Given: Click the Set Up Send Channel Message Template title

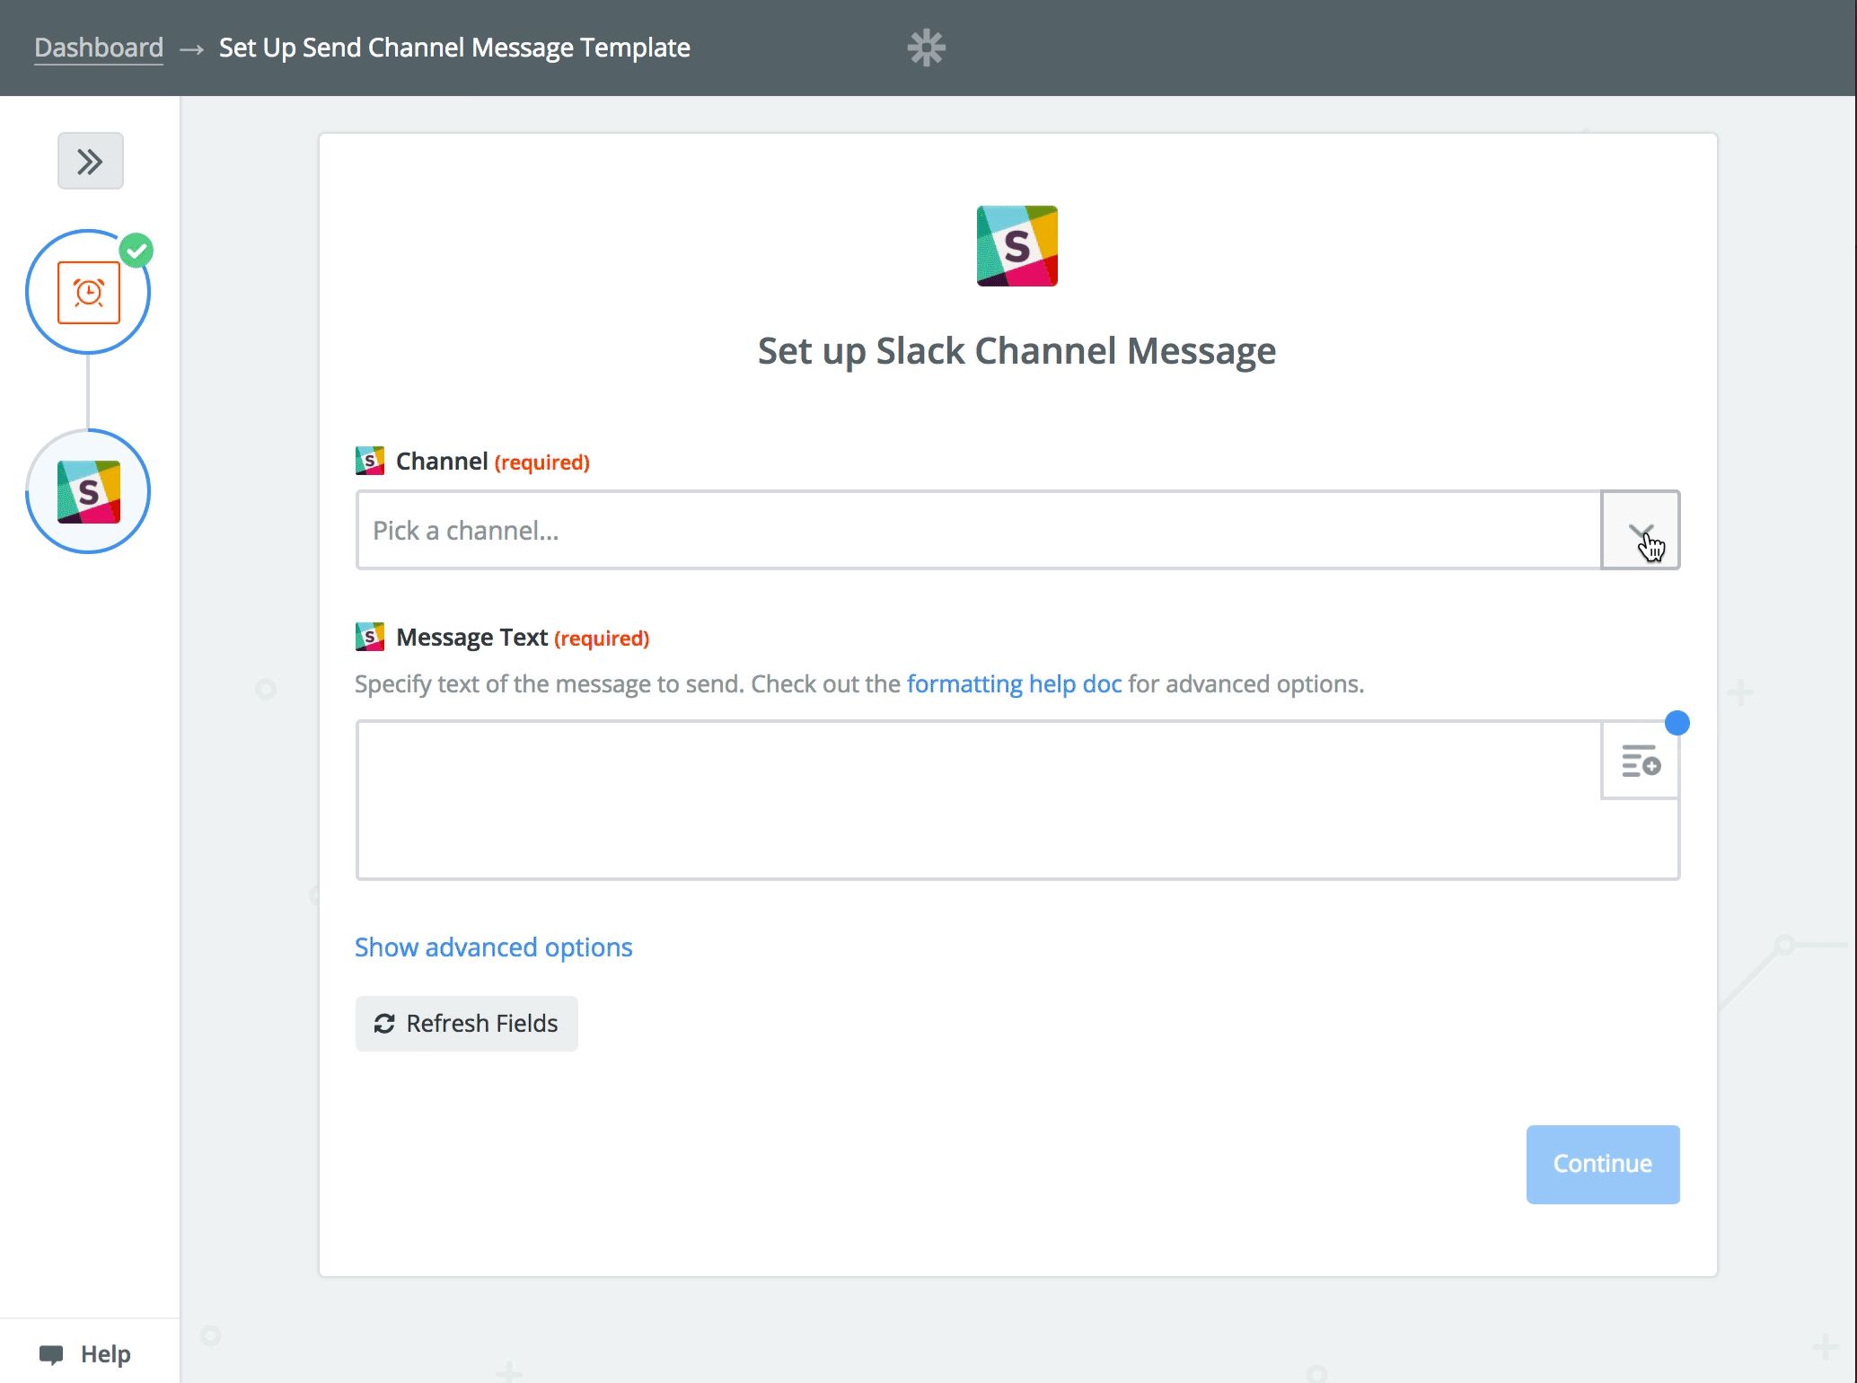Looking at the screenshot, I should point(454,48).
